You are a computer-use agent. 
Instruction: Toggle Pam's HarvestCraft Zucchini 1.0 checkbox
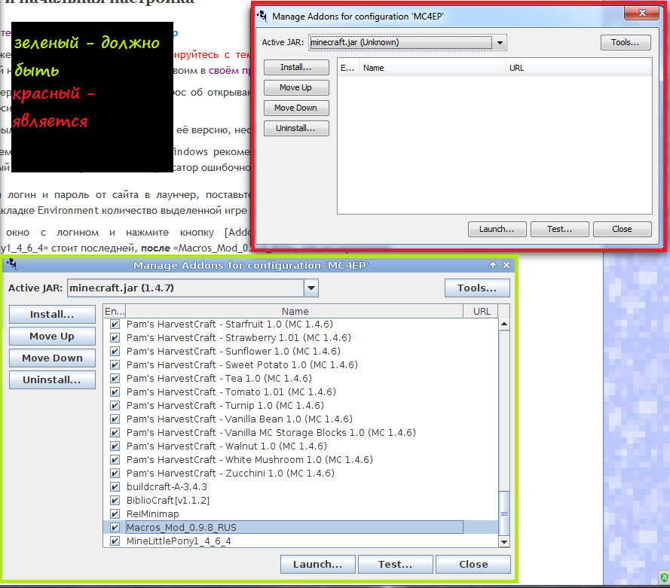click(x=115, y=474)
